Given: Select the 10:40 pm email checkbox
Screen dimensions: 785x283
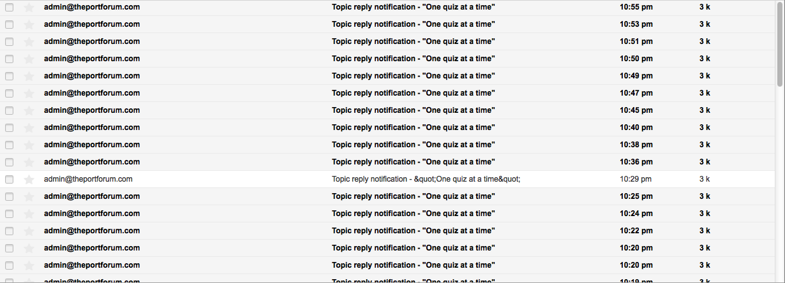Looking at the screenshot, I should 9,128.
